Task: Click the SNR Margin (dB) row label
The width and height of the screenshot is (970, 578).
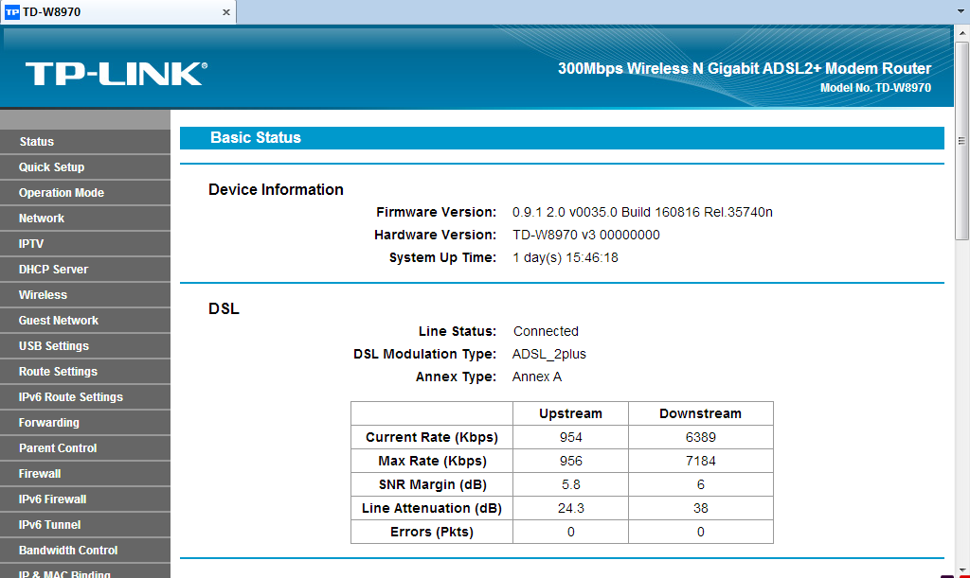Action: coord(432,484)
